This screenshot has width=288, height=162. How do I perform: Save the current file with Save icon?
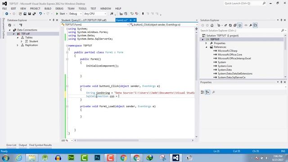29,14
